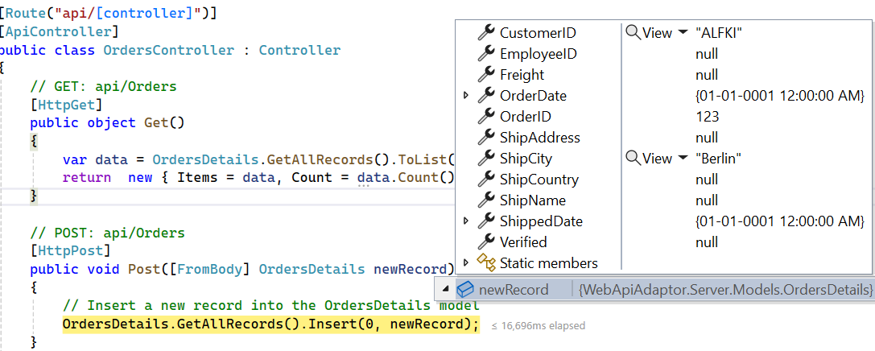Open the View dropdown arrow for CustomerID

pyautogui.click(x=683, y=33)
